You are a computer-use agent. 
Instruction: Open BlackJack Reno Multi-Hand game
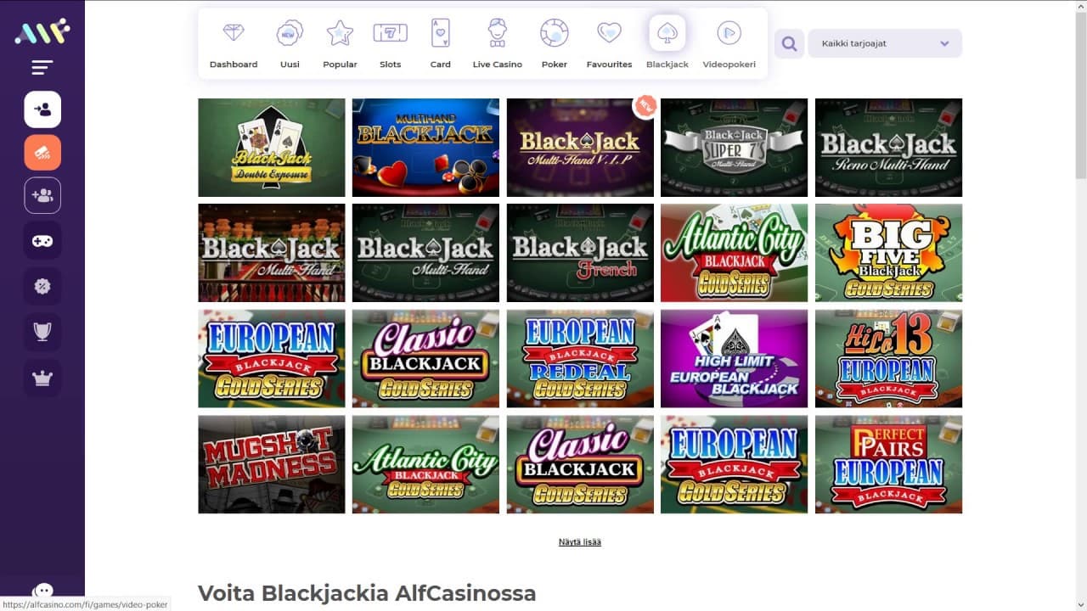pyautogui.click(x=888, y=148)
